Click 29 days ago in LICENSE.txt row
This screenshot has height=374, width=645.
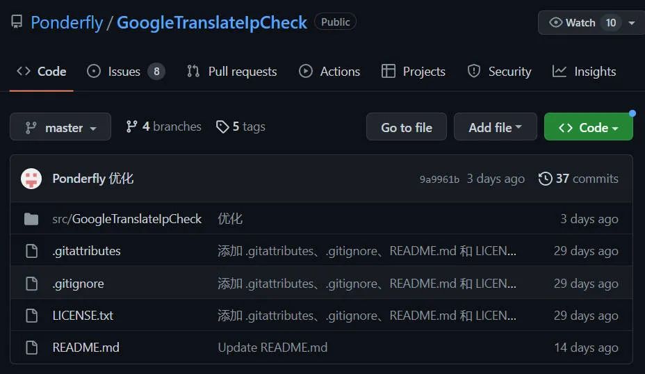[x=586, y=316]
